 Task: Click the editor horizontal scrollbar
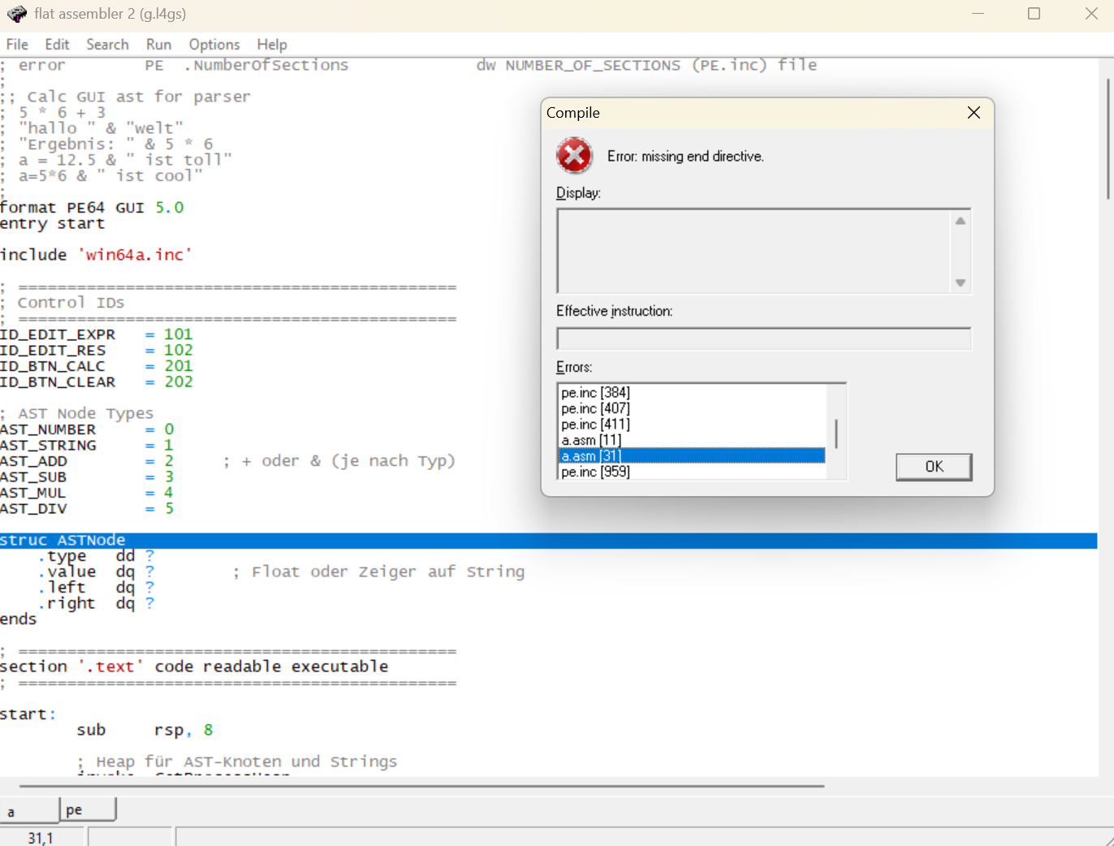click(422, 786)
